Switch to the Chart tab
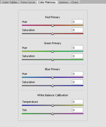The width and height of the screenshot is (106, 127). click(75, 2)
